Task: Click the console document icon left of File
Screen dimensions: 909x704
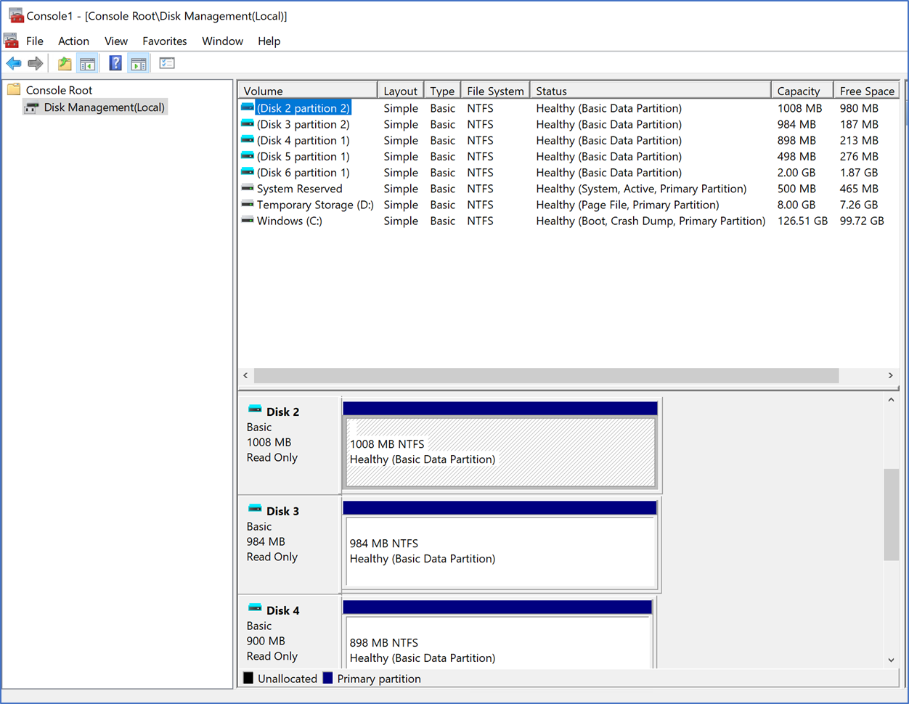Action: click(x=11, y=41)
